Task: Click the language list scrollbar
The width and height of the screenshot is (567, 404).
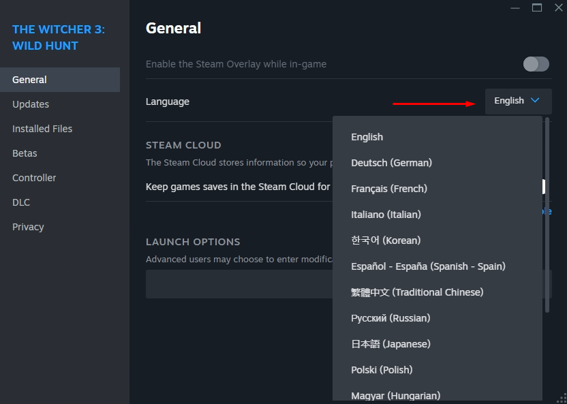Action: click(x=547, y=215)
